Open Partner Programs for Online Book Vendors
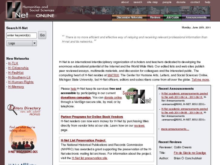Viewport: 220px width, 165px height. 92,117
